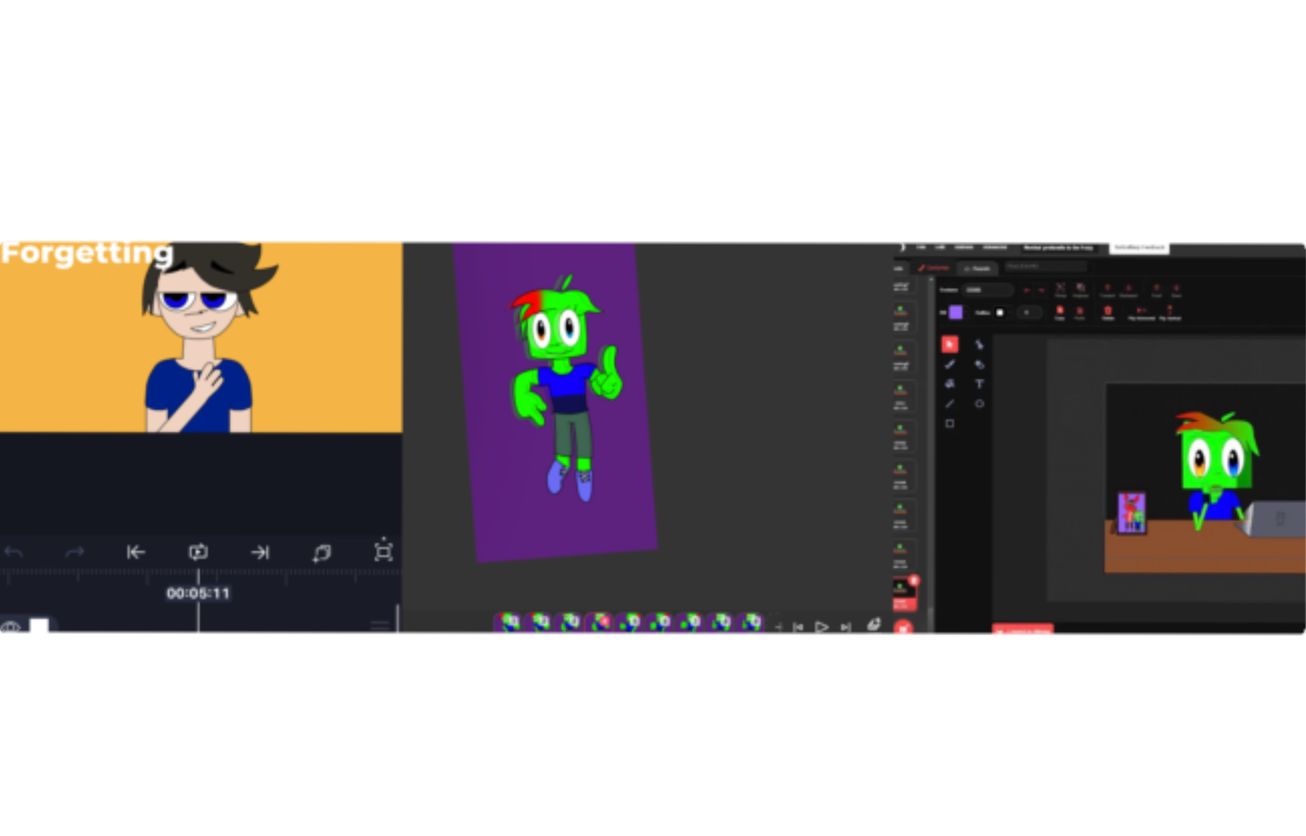Choose the Select arrow tool

click(949, 345)
